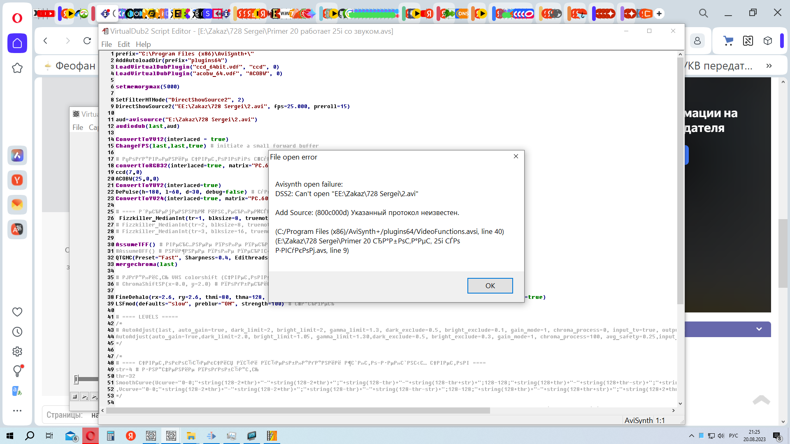Click Opera home icon in sidebar
Viewport: 790px width, 444px height.
coord(17,43)
